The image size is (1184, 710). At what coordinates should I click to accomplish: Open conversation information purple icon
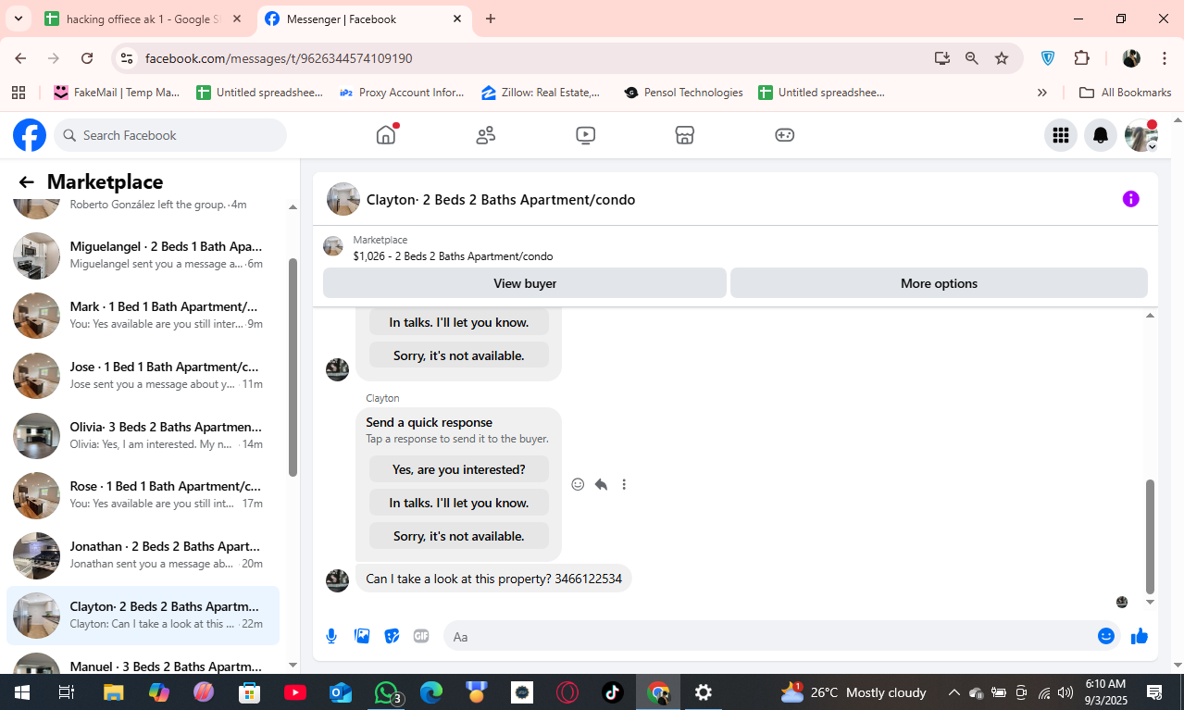[x=1130, y=199]
